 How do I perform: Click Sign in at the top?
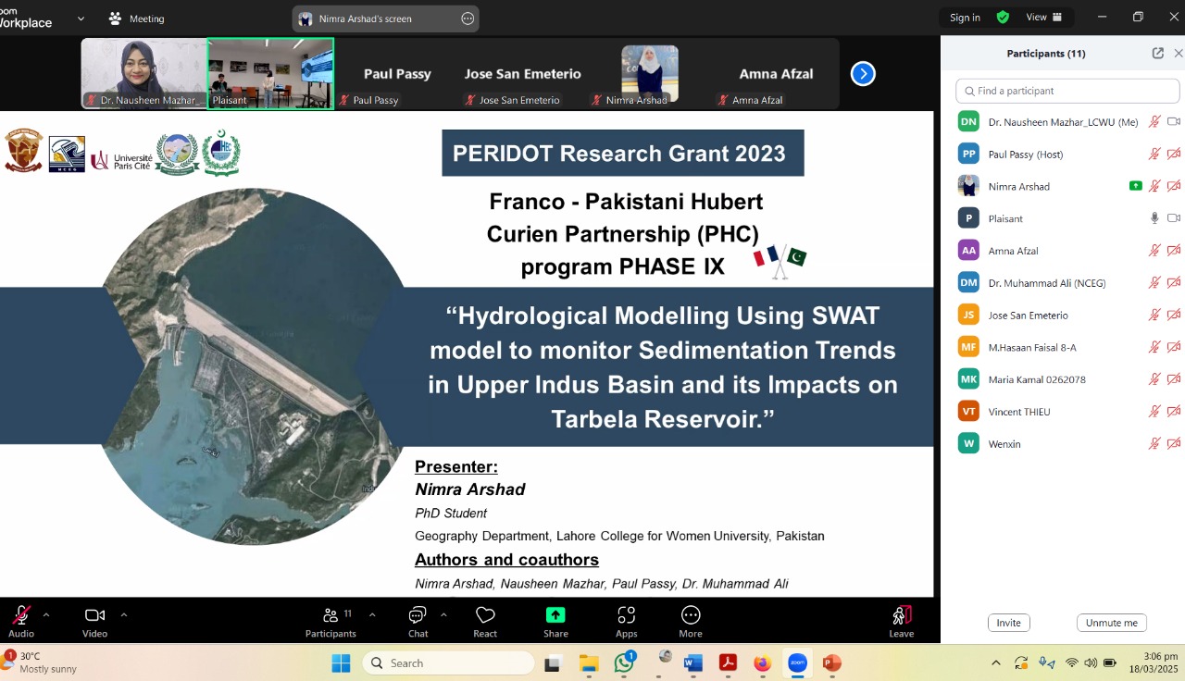pyautogui.click(x=965, y=18)
